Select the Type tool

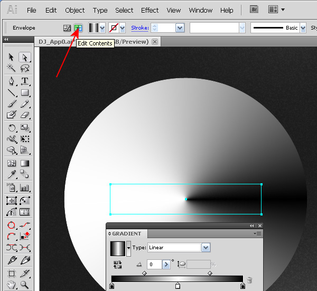(25, 81)
